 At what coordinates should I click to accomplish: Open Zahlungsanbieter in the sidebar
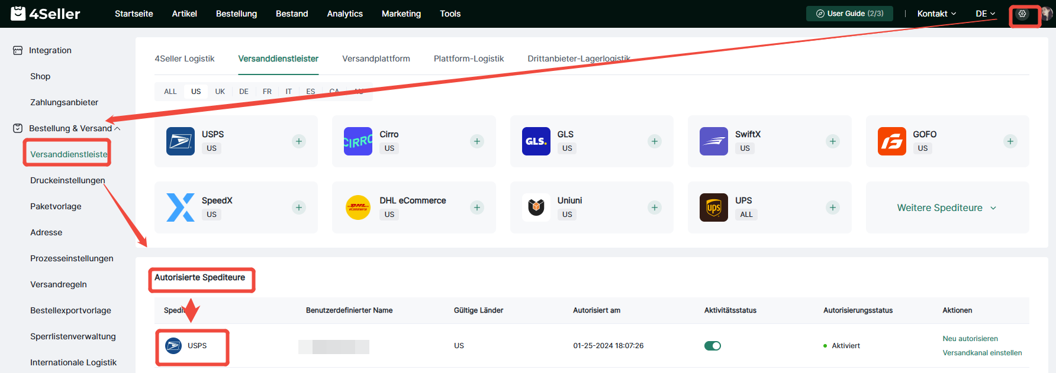64,102
